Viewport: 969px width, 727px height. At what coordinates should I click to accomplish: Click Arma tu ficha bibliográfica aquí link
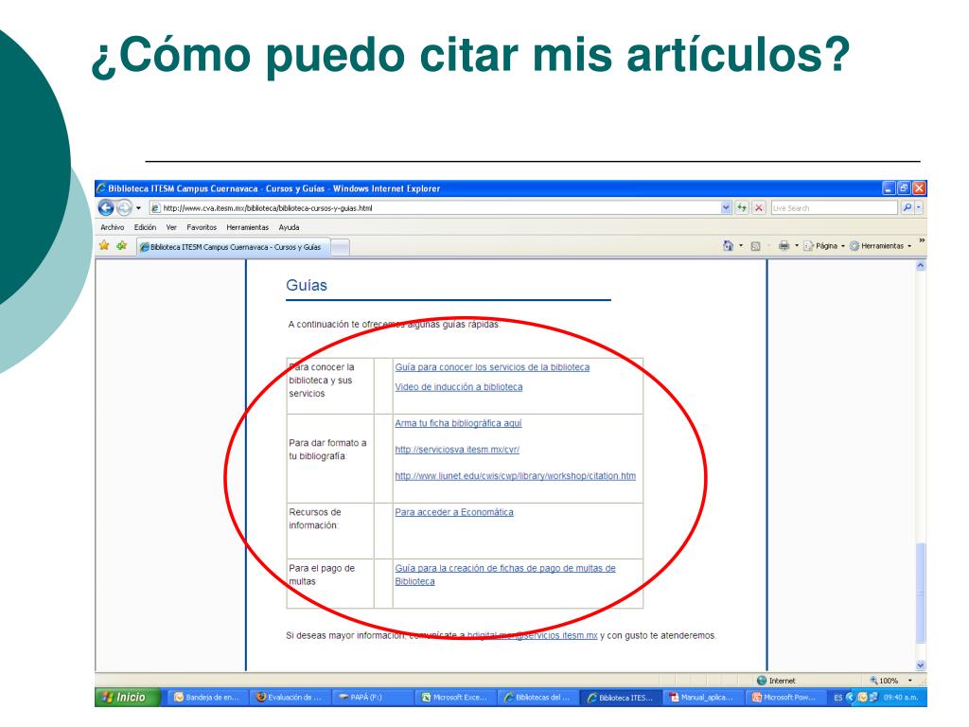coord(458,423)
